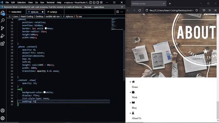Switch to the script.js tab
The height and width of the screenshot is (123, 219).
coord(54,12)
